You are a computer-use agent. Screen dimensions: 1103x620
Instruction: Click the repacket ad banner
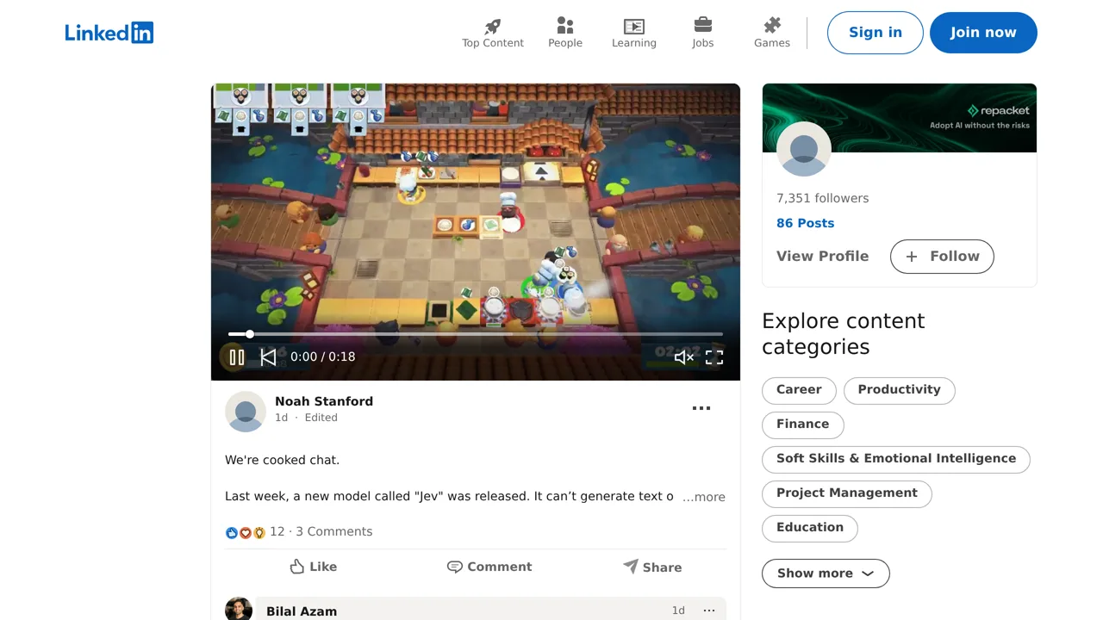coord(900,118)
